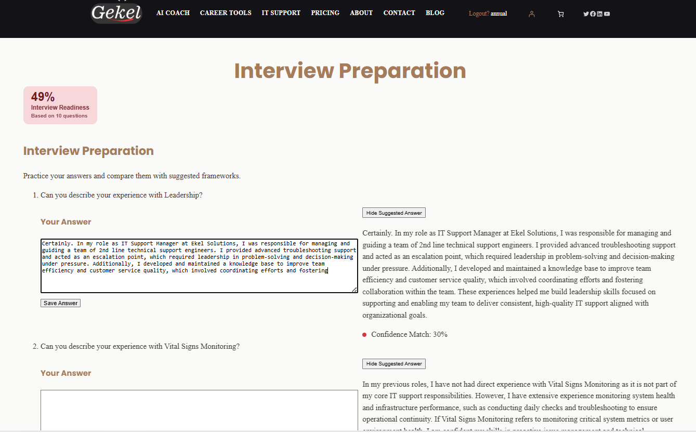The width and height of the screenshot is (696, 433).
Task: Click 'Practice your answers and compare' intro text
Action: 132,176
